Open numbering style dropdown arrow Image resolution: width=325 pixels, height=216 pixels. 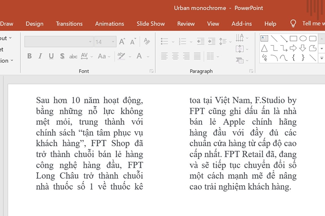coord(191,42)
